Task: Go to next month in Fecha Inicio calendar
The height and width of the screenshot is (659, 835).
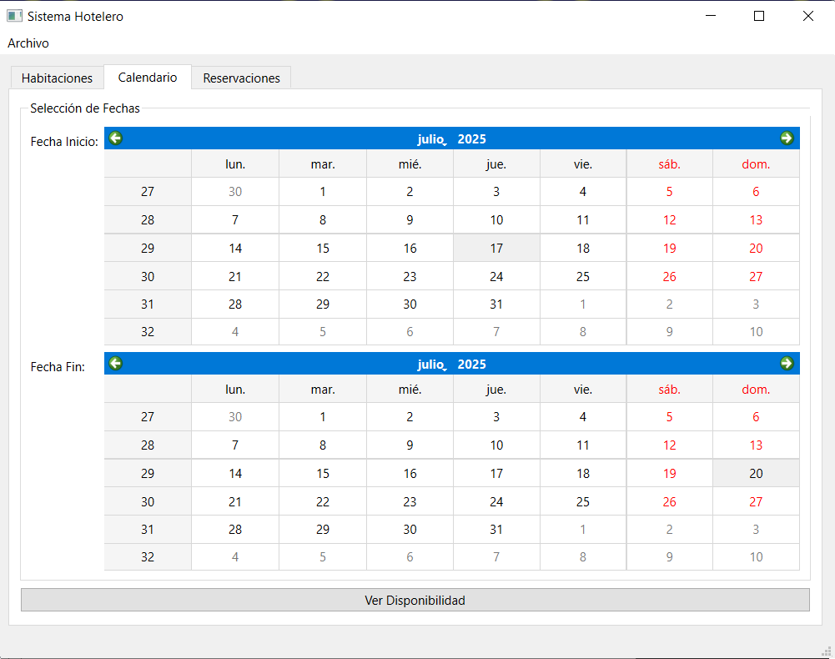Action: pos(787,138)
